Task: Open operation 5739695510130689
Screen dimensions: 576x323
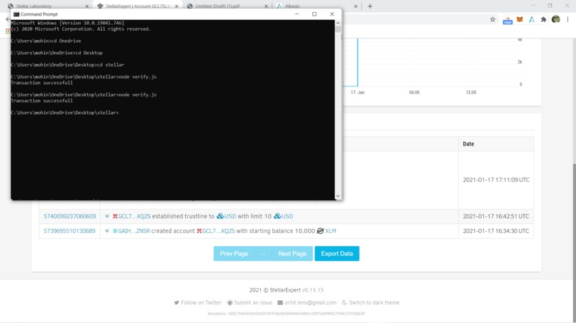Action: pyautogui.click(x=69, y=231)
